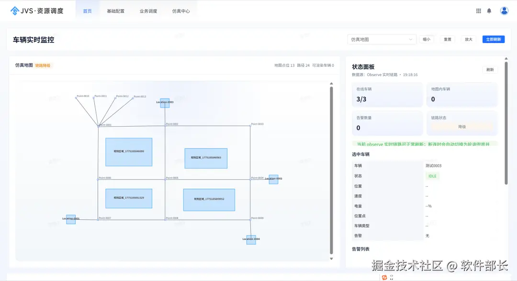
Task: Open the 仿真地图 map selector dropdown
Action: tap(382, 39)
